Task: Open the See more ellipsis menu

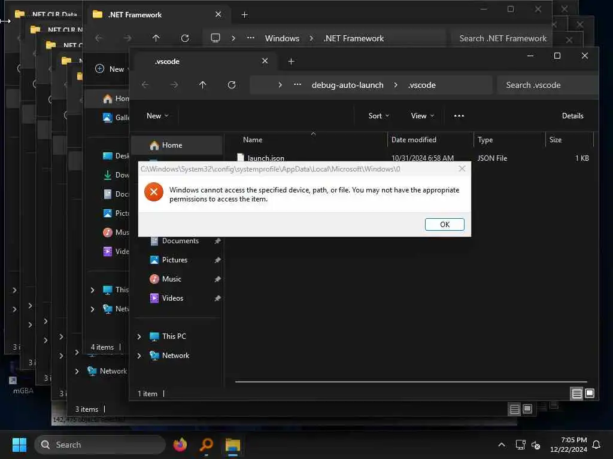Action: point(459,116)
